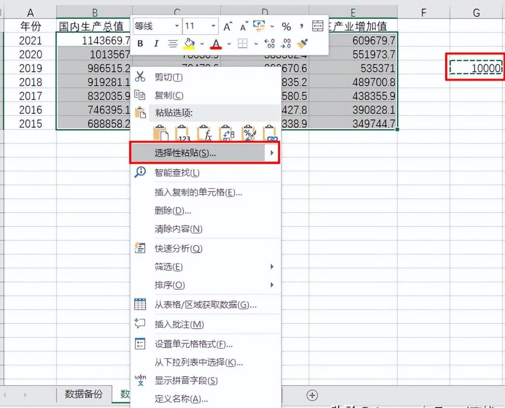Choose the Paste Link option
This screenshot has width=505, height=408.
point(270,133)
